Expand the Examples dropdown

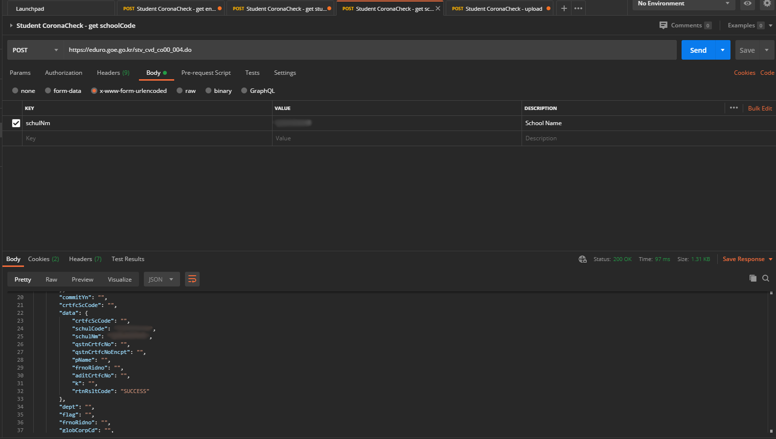click(x=771, y=25)
